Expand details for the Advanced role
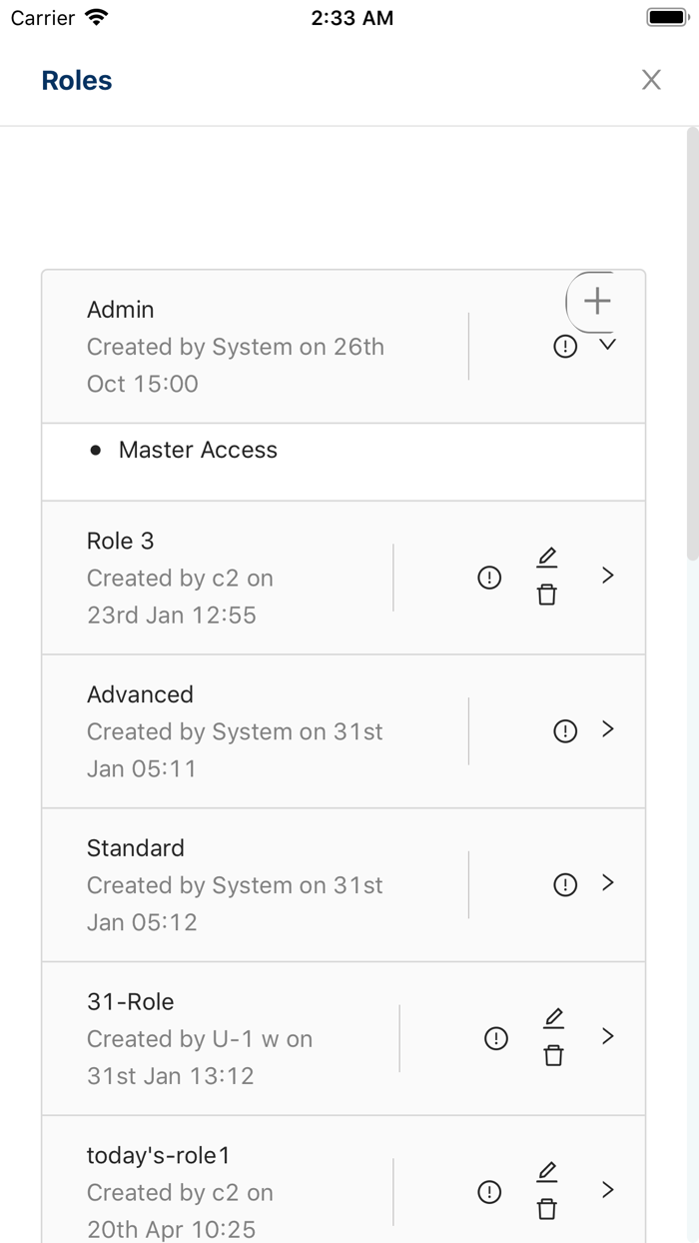Screen dimensions: 699x1243 coord(609,731)
